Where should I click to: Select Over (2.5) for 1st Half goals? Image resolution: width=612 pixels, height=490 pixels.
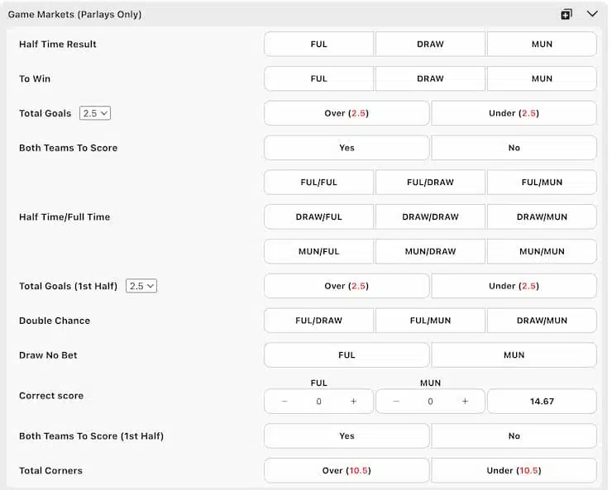point(347,286)
